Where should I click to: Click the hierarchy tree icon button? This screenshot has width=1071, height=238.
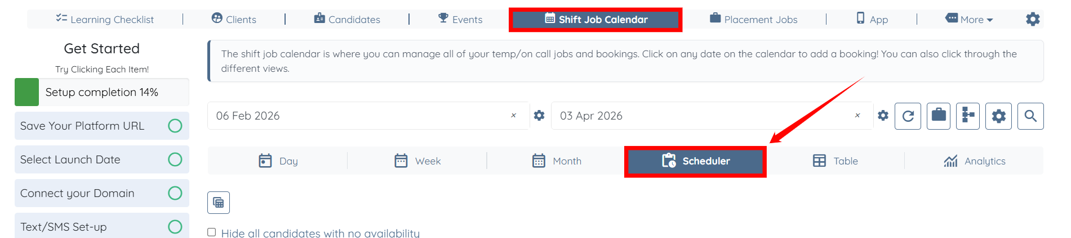click(968, 116)
